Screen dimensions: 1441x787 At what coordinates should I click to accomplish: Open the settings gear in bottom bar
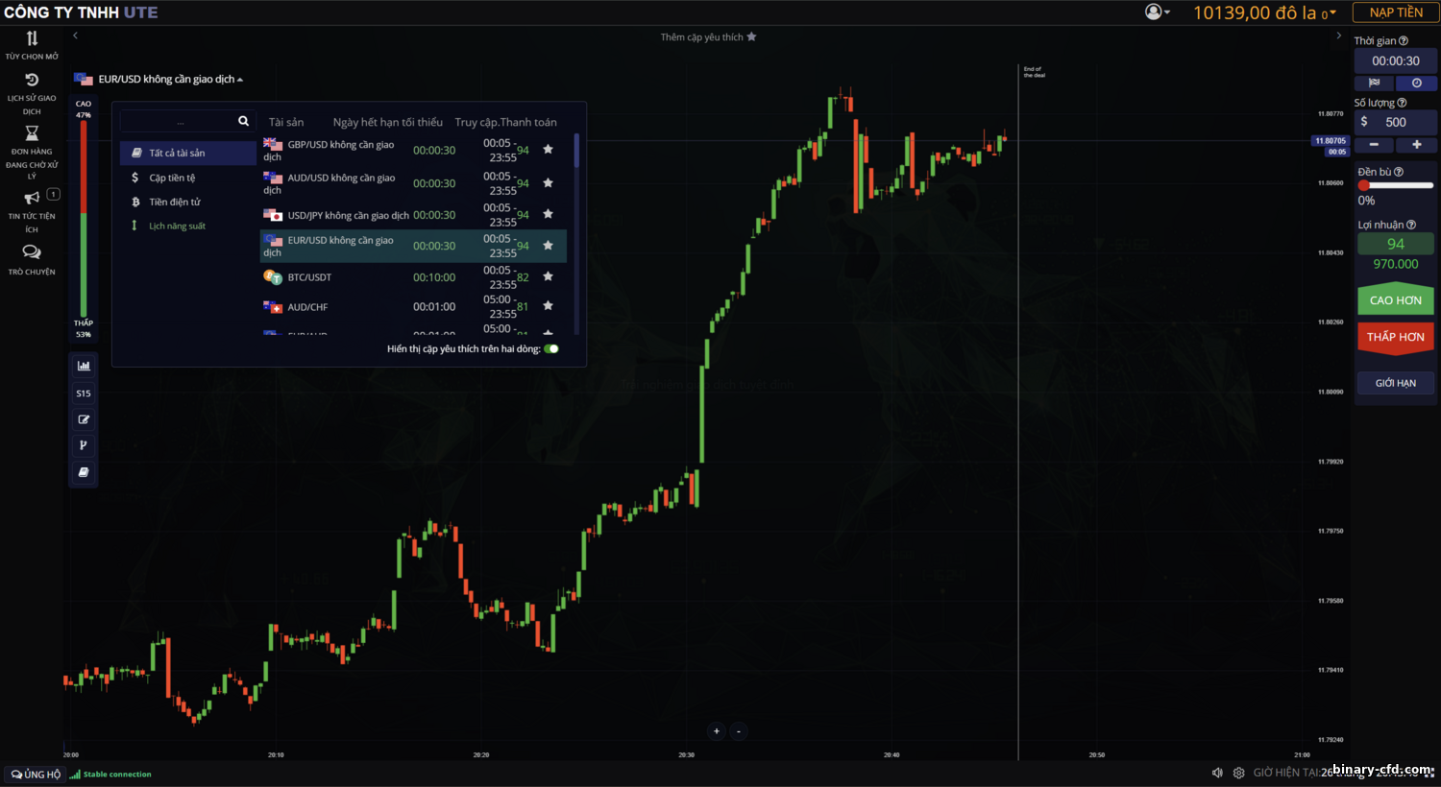tap(1239, 773)
